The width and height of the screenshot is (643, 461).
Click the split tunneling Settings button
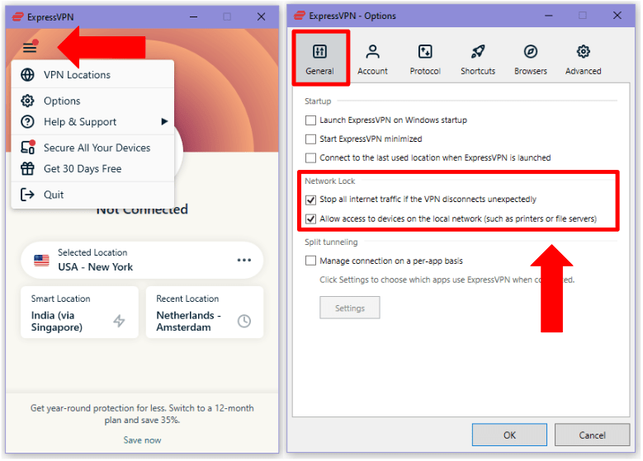coord(350,308)
